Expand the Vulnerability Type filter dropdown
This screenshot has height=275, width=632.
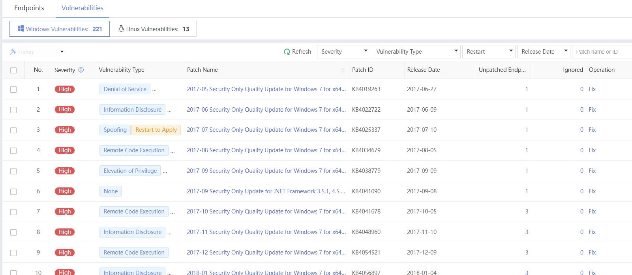point(416,52)
